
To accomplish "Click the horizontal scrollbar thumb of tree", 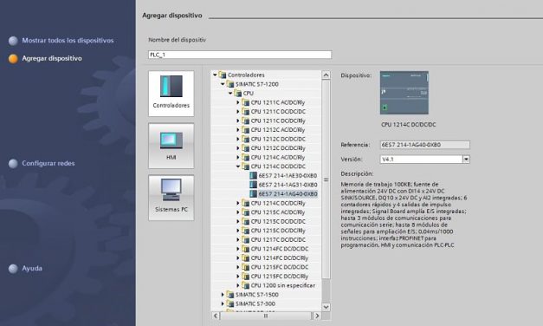I will point(266,316).
